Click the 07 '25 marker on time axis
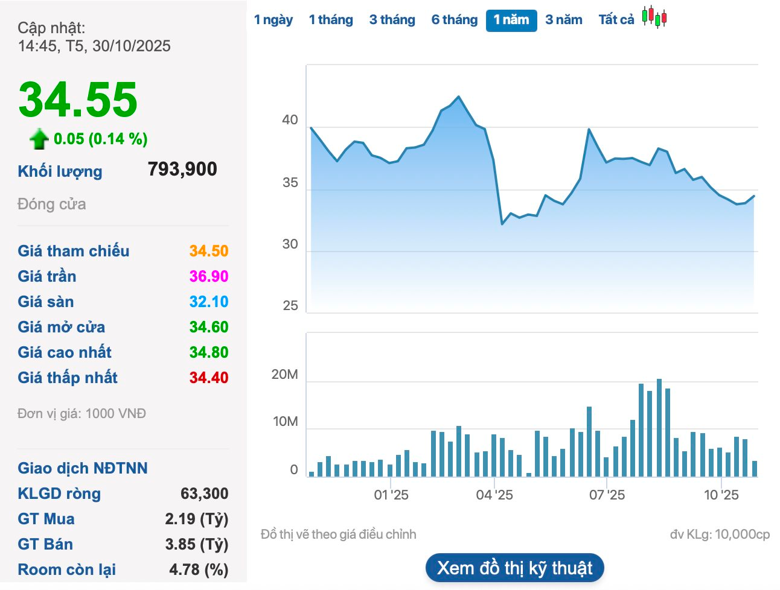 (607, 495)
